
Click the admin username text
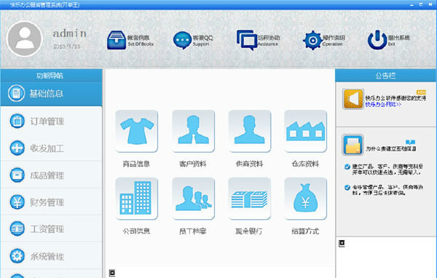point(70,33)
